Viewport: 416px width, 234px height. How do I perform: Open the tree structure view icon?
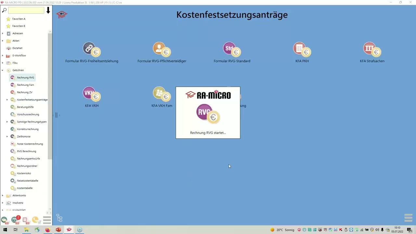[59, 218]
